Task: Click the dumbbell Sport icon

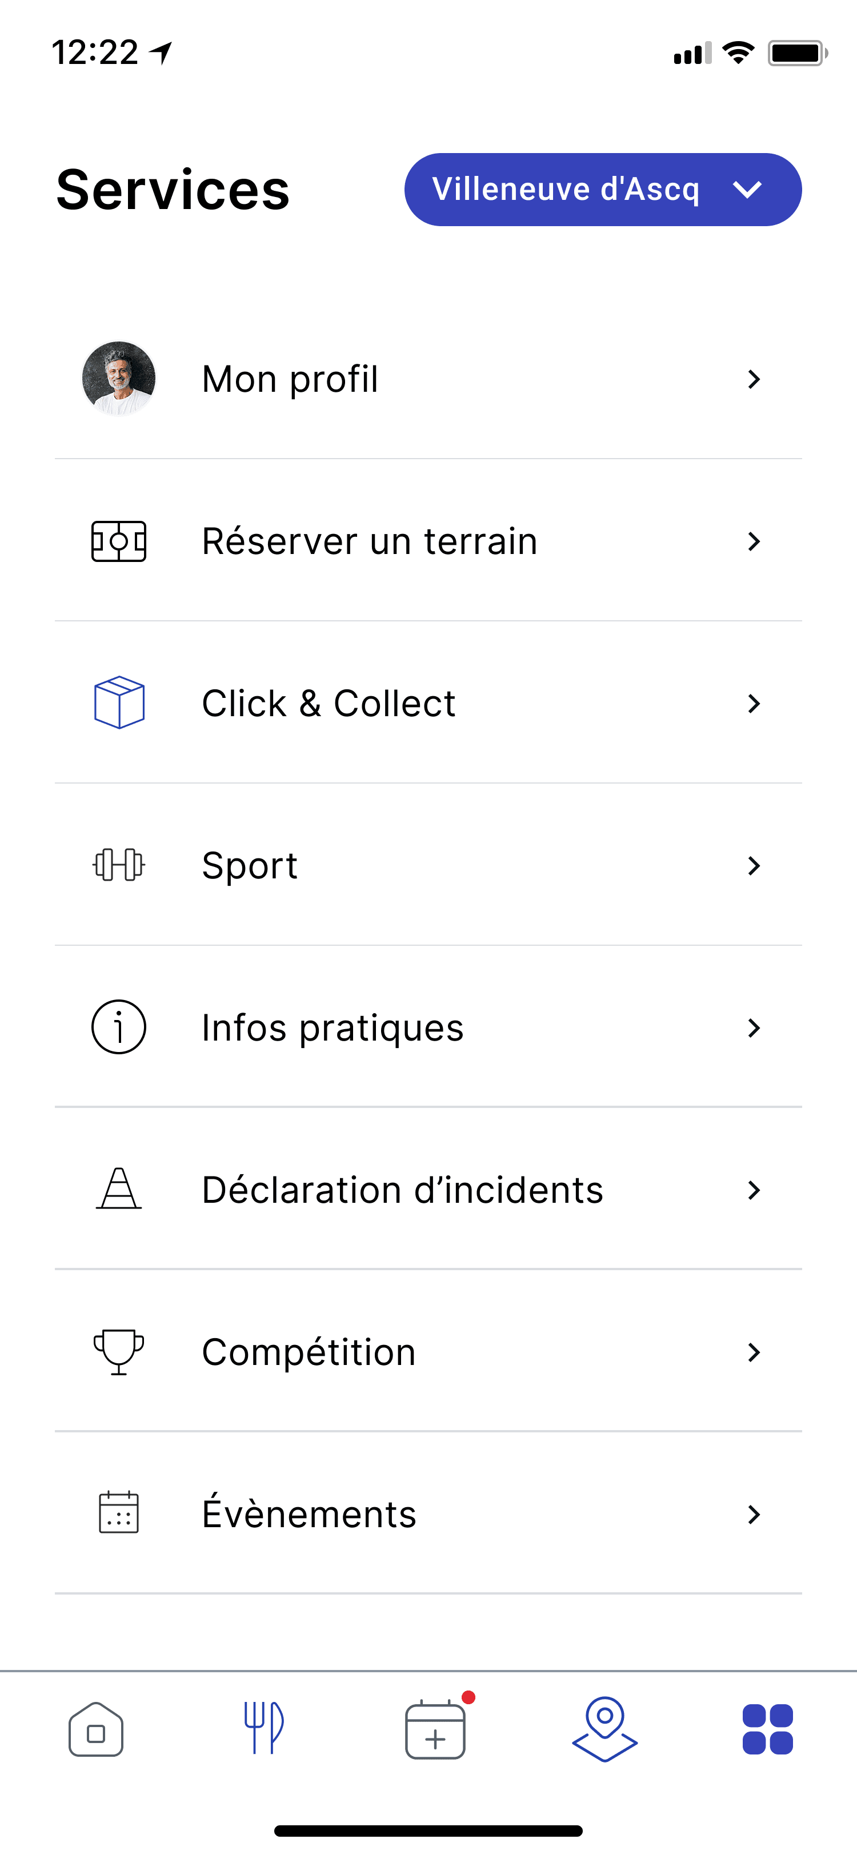Action: [119, 865]
